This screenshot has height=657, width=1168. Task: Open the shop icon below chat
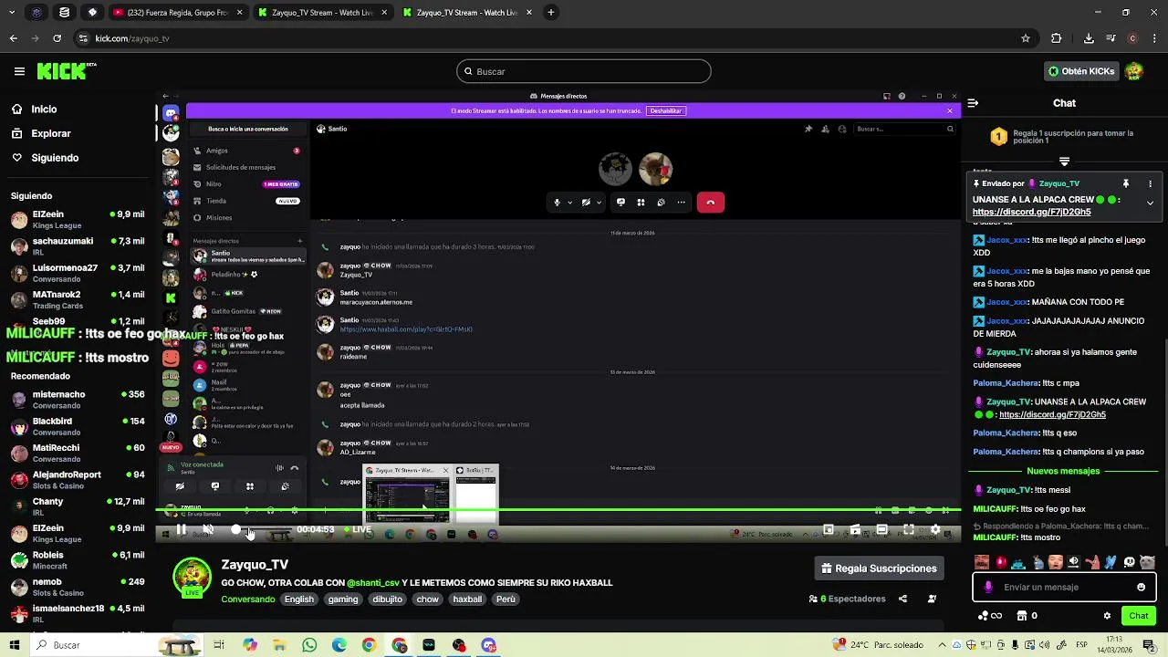click(x=1022, y=616)
